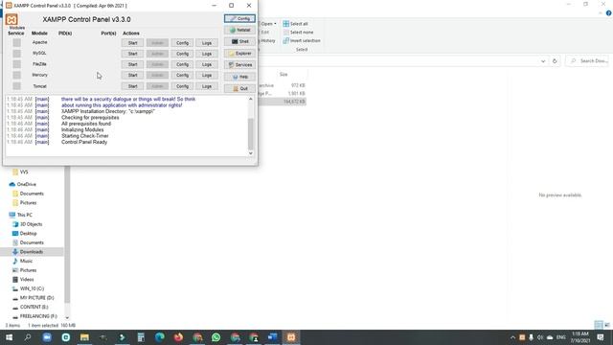
Task: Click Select none in Explorer ribbon
Action: click(298, 32)
